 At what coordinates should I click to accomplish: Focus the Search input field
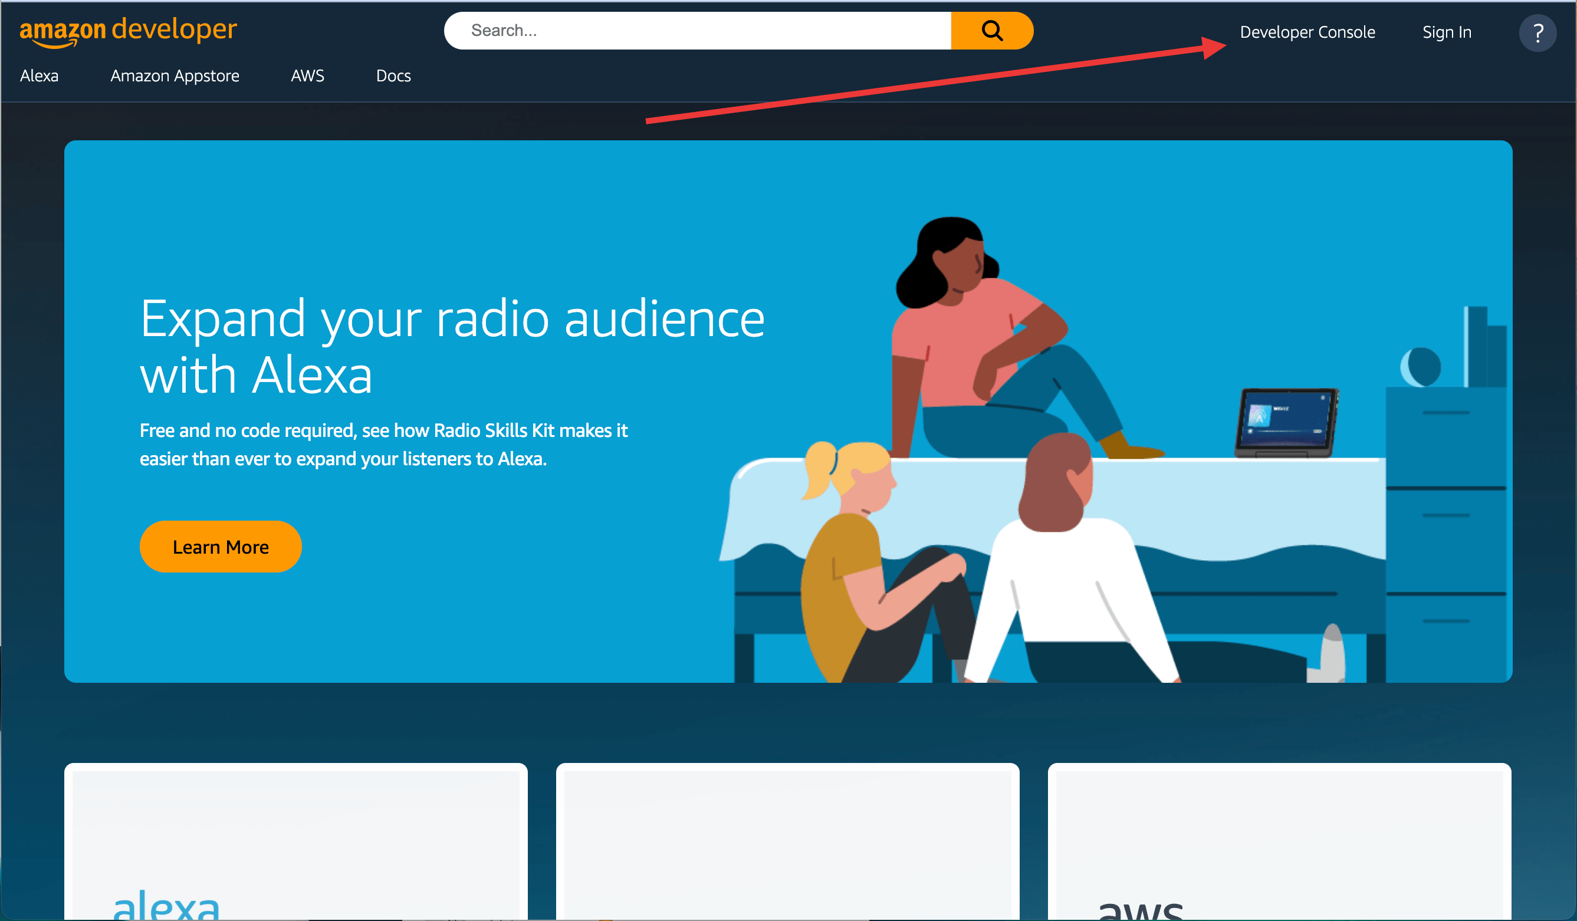pos(698,31)
